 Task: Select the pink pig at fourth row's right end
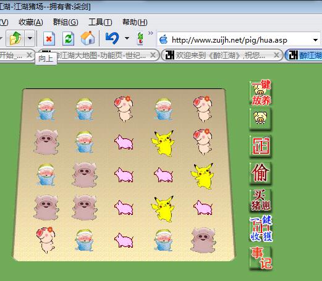[203, 208]
